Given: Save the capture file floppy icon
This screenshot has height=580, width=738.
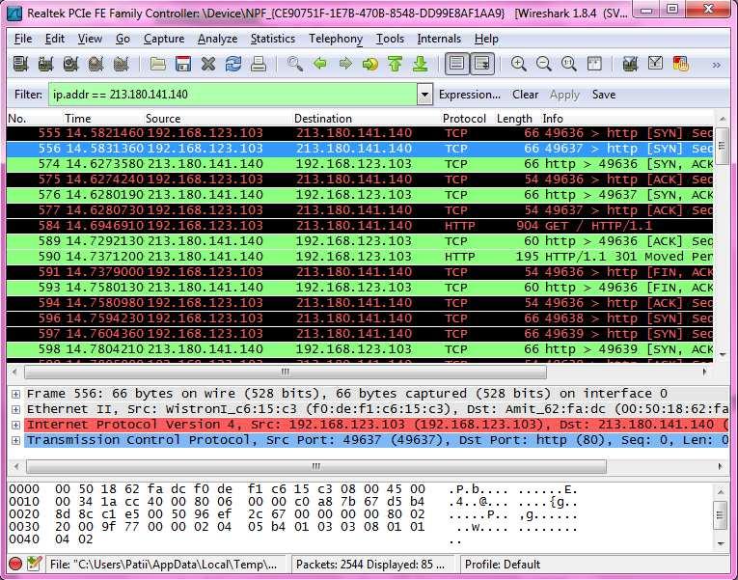Looking at the screenshot, I should click(x=183, y=64).
